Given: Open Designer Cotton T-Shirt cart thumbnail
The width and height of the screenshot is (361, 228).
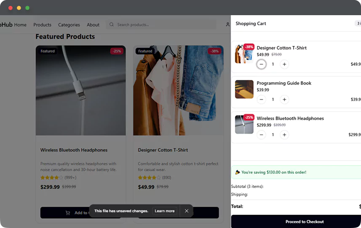Looking at the screenshot, I should coord(244,54).
